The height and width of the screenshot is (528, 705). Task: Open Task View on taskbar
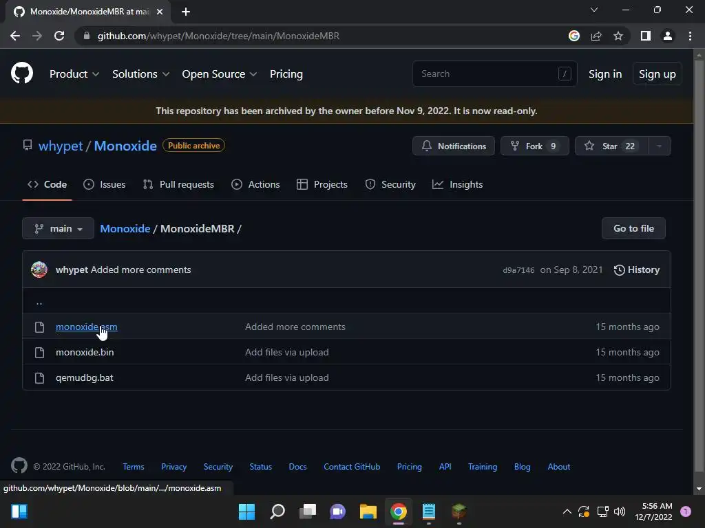click(x=308, y=511)
